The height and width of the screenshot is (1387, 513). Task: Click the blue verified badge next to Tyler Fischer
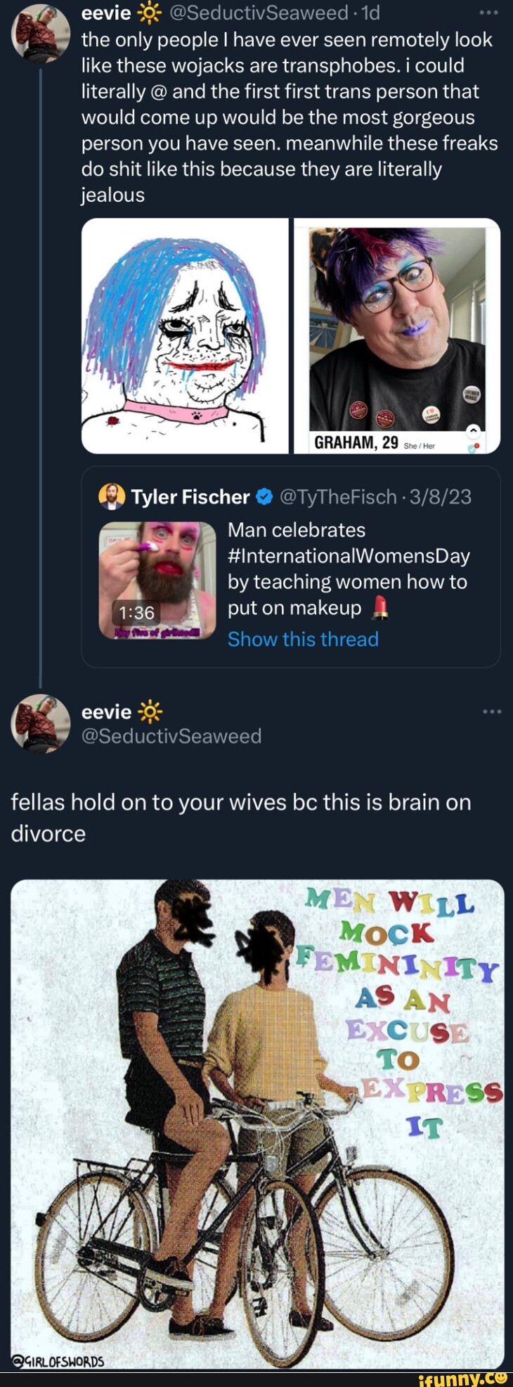(264, 498)
